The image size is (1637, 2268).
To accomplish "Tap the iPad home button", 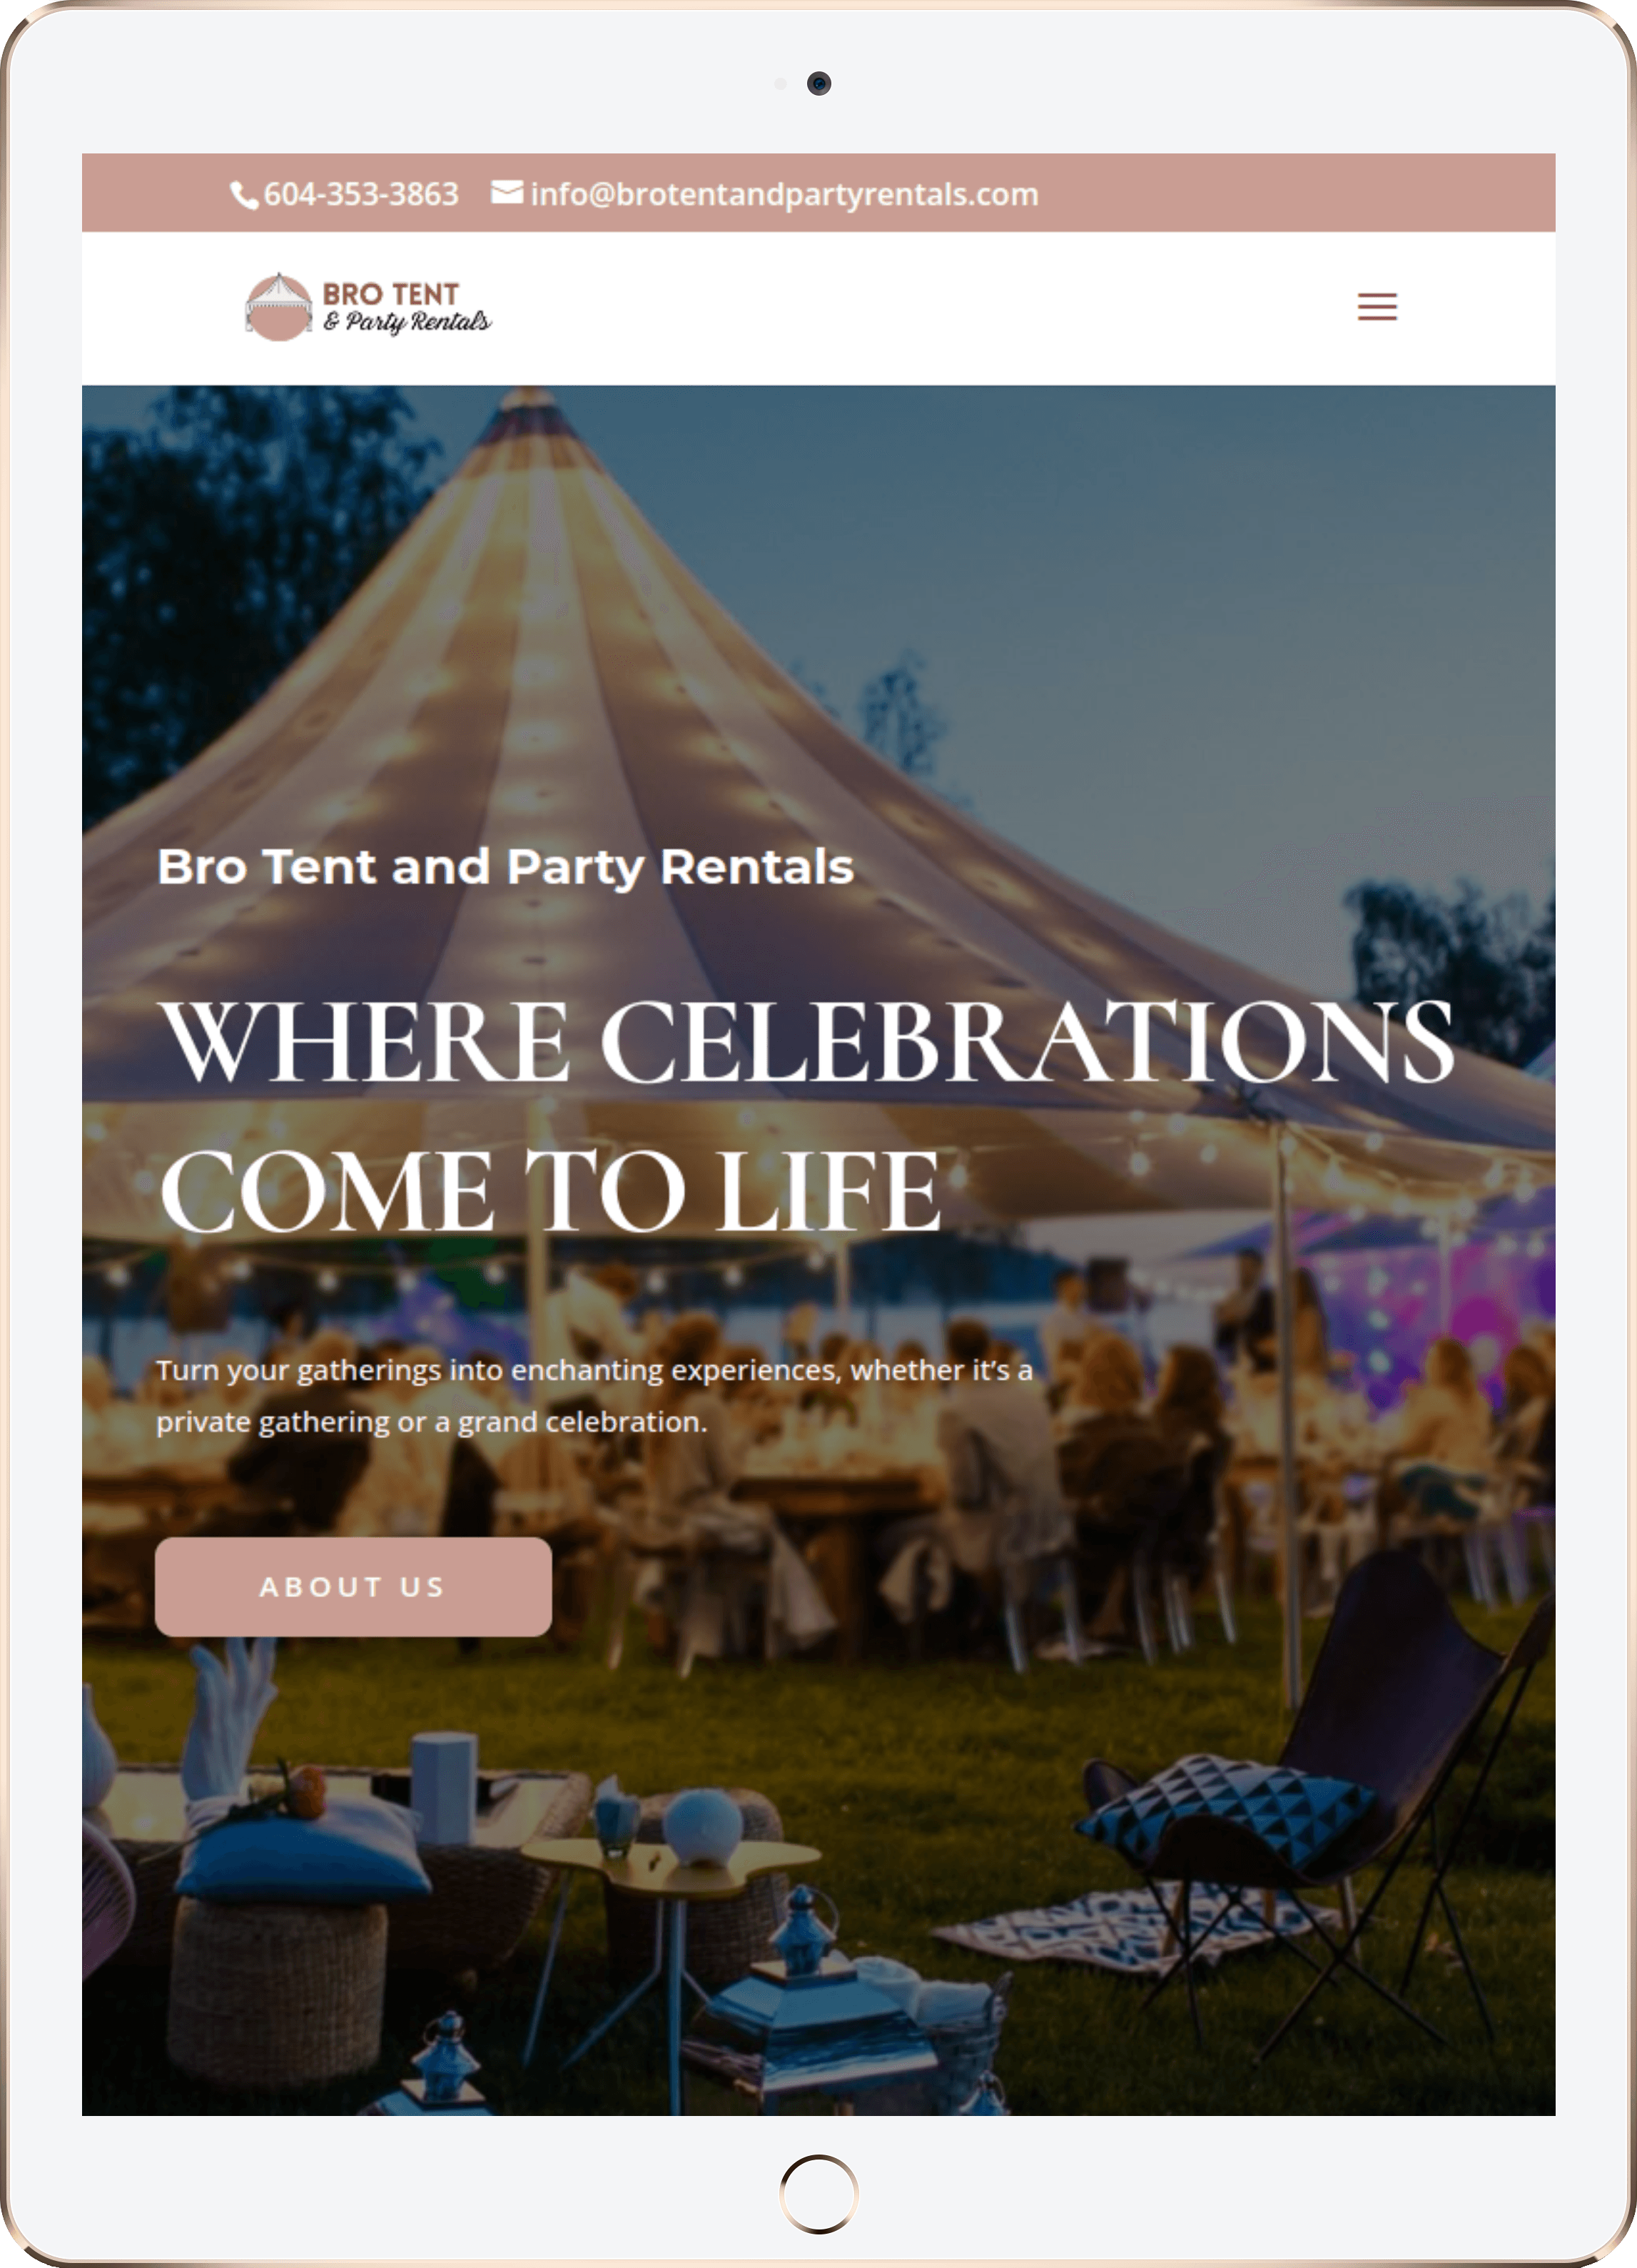I will point(818,2193).
